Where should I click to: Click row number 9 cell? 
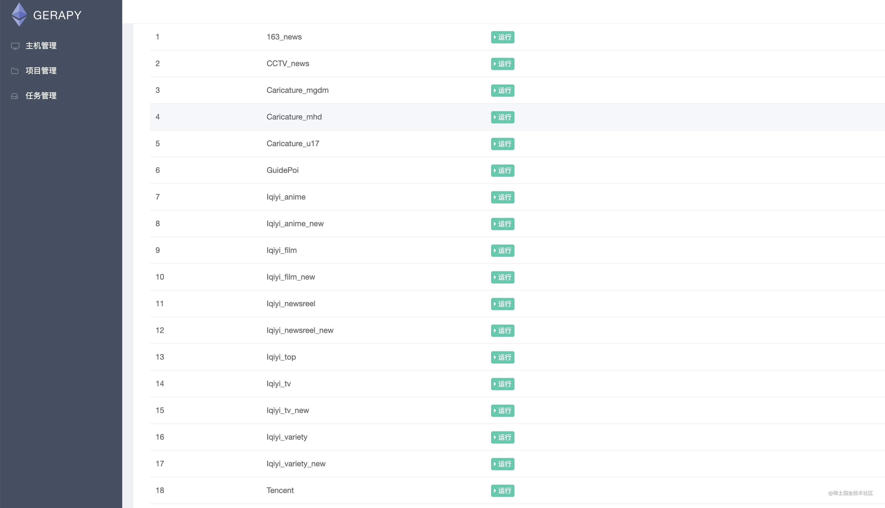click(157, 250)
